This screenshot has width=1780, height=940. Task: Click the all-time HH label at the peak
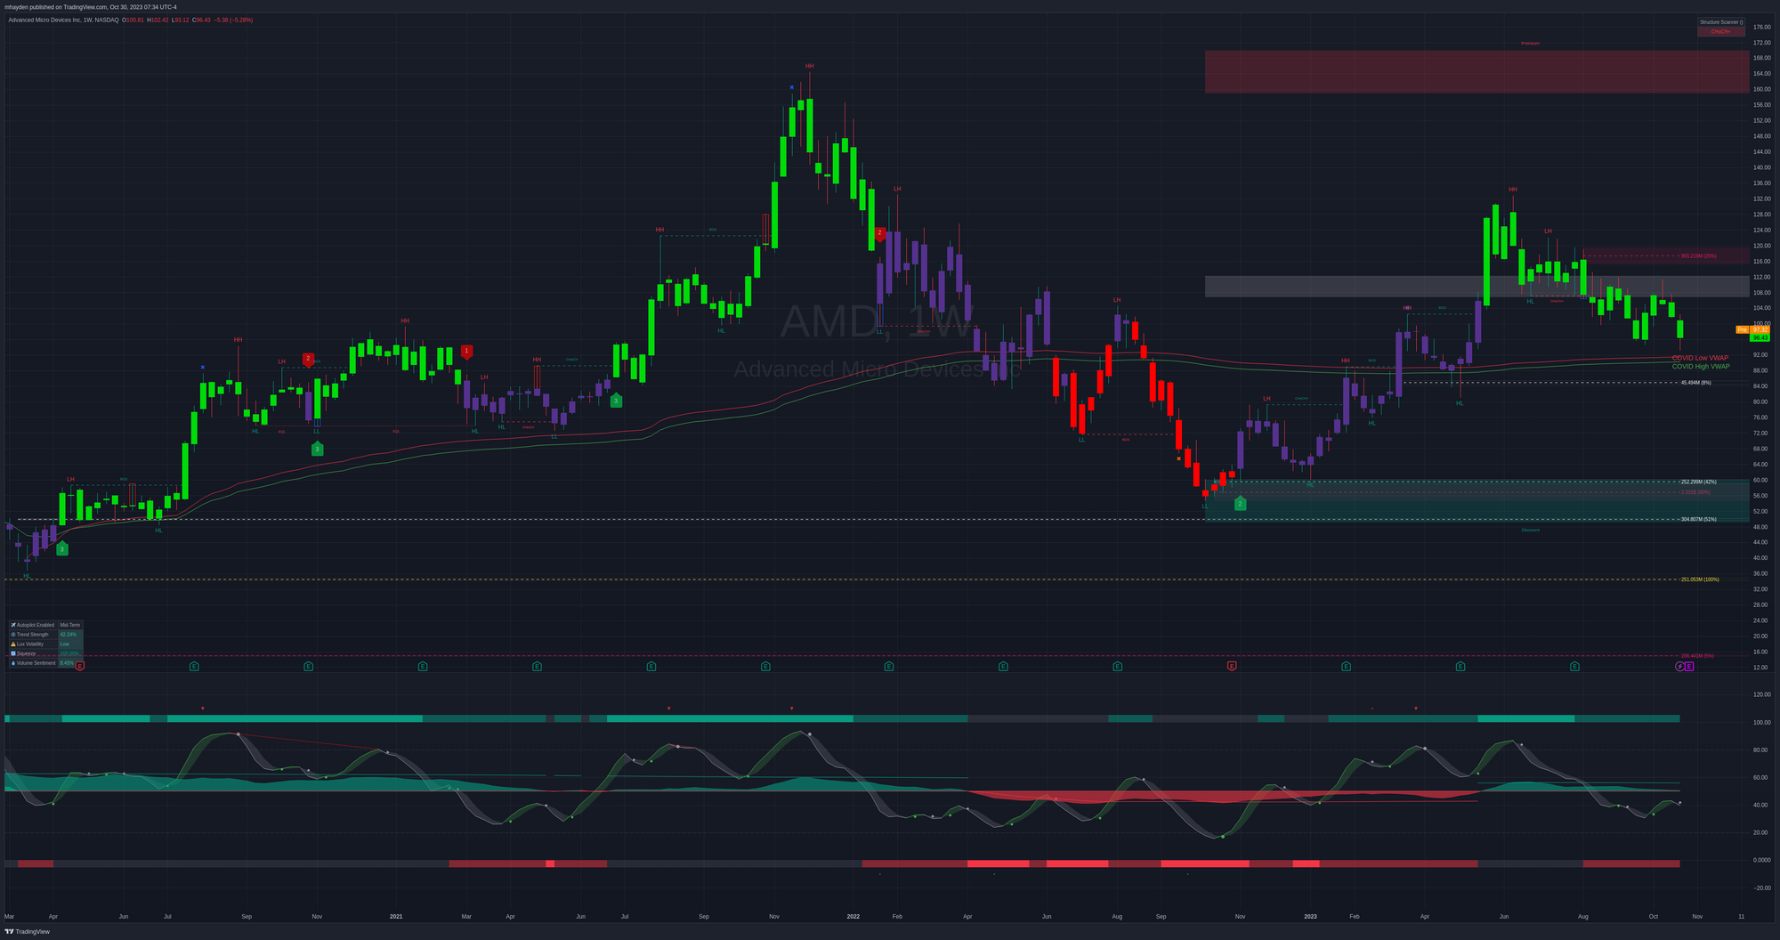point(809,66)
